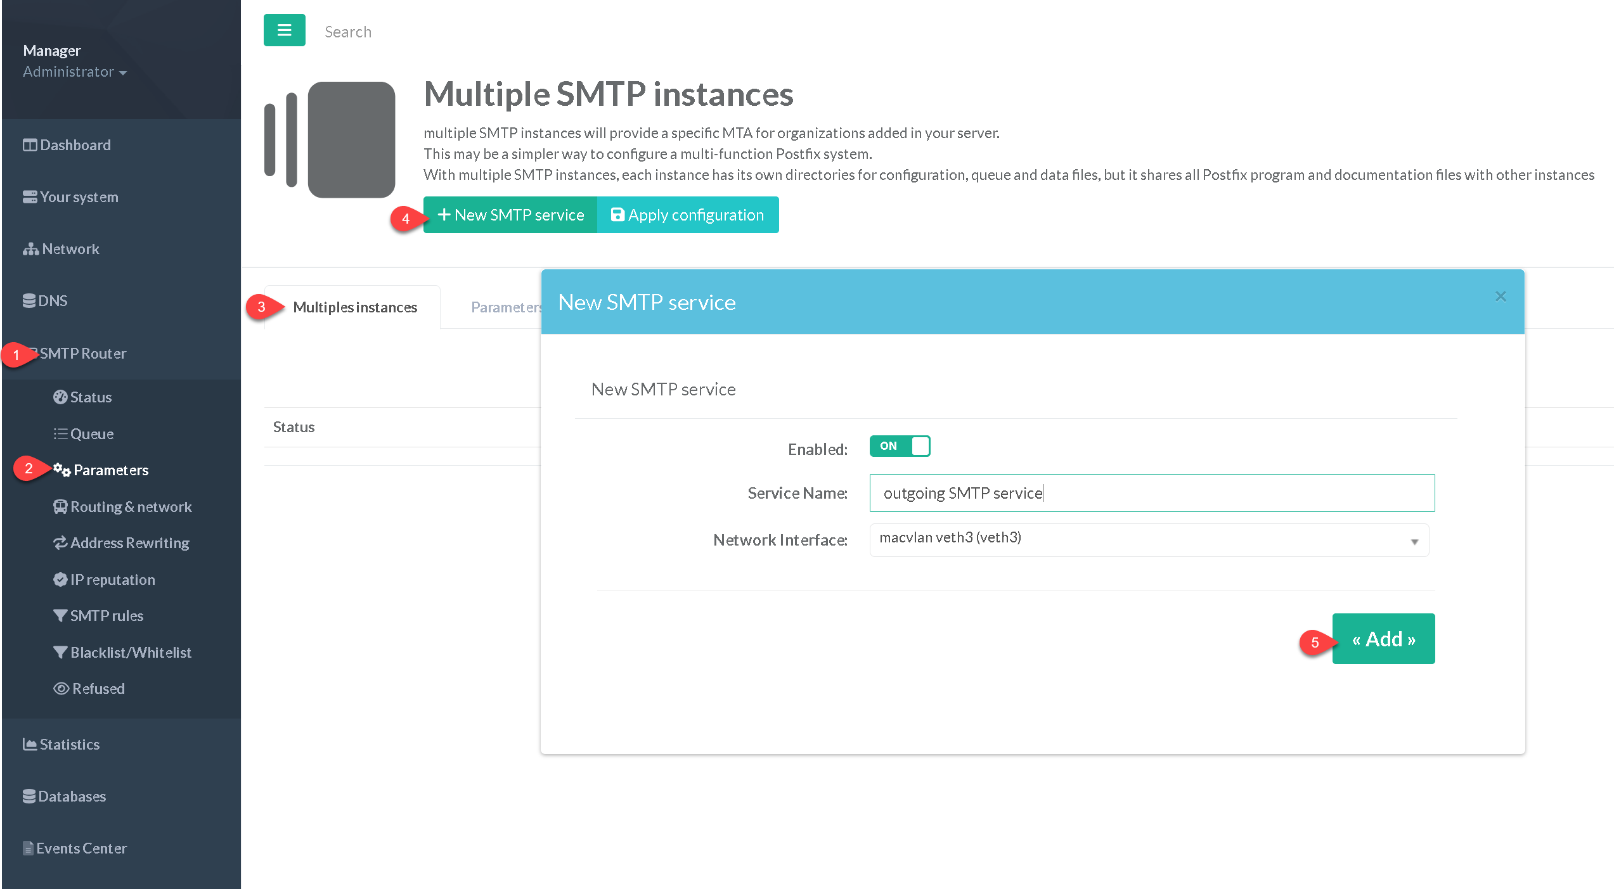
Task: Click the Add button
Action: coord(1383,639)
